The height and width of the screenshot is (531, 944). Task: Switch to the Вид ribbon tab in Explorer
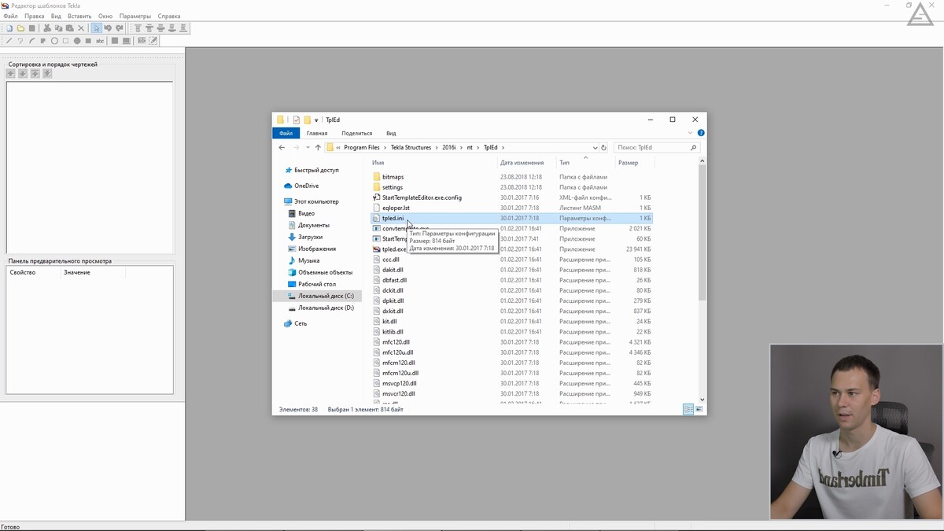(x=391, y=133)
